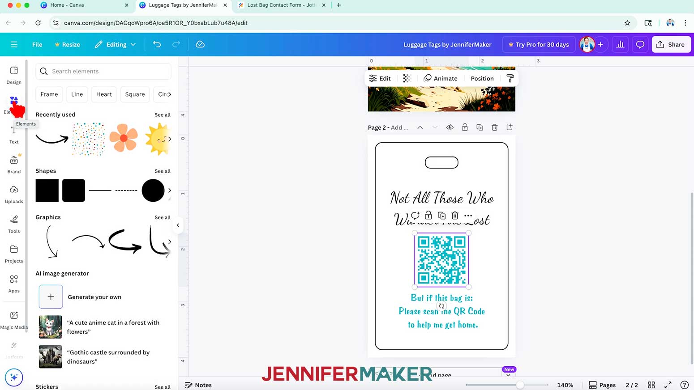Toggle the Pages thumbnail strip
694x390 pixels.
pyautogui.click(x=602, y=385)
